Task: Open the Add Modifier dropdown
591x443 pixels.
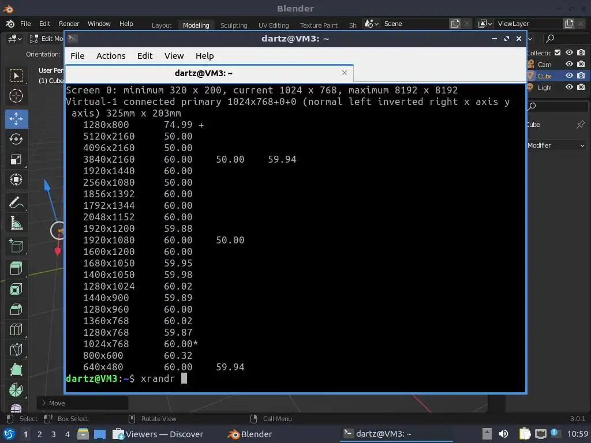Action: (556, 145)
